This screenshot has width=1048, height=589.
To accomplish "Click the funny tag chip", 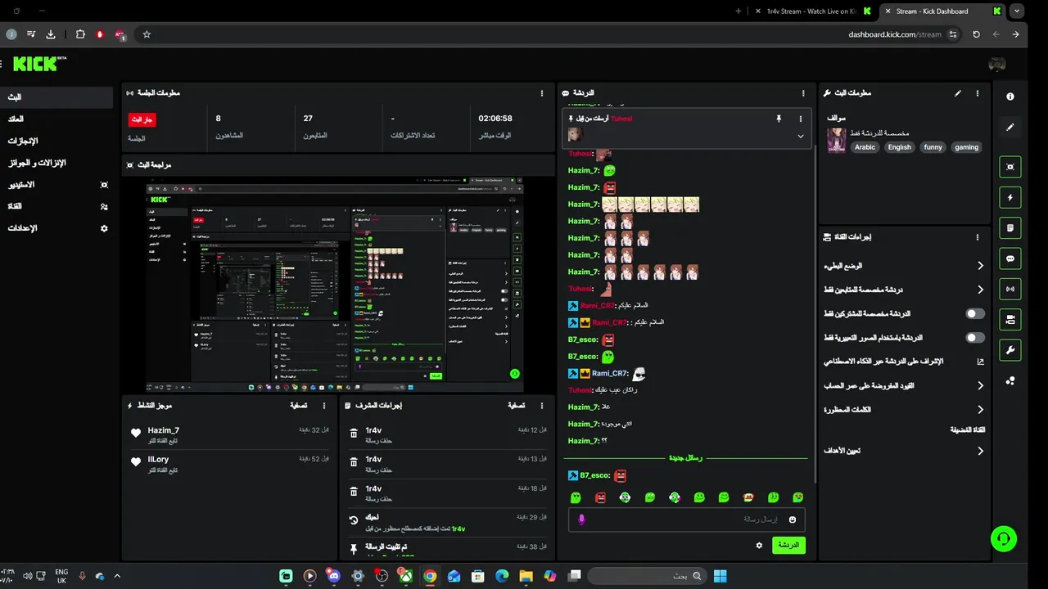I will [x=933, y=147].
